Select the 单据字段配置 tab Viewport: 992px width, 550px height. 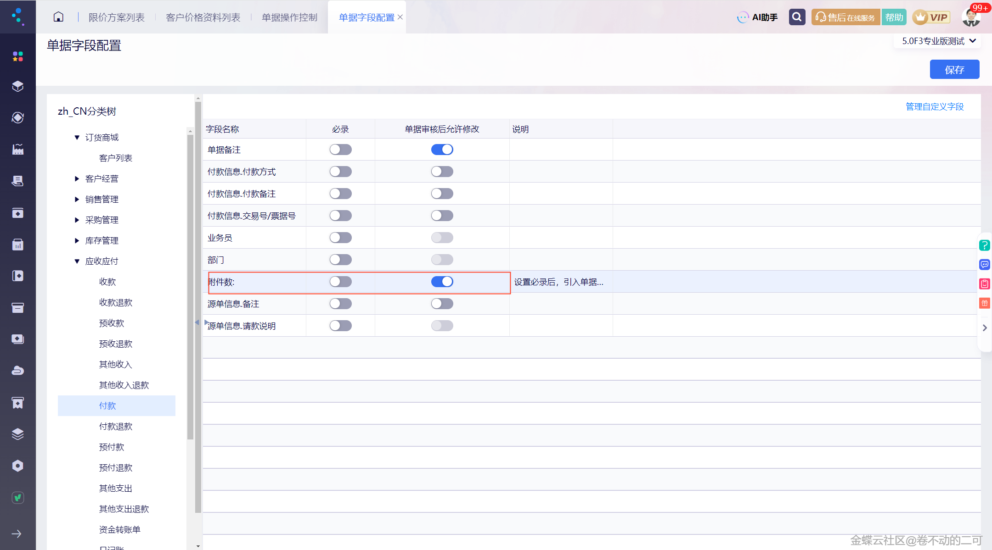pyautogui.click(x=366, y=17)
